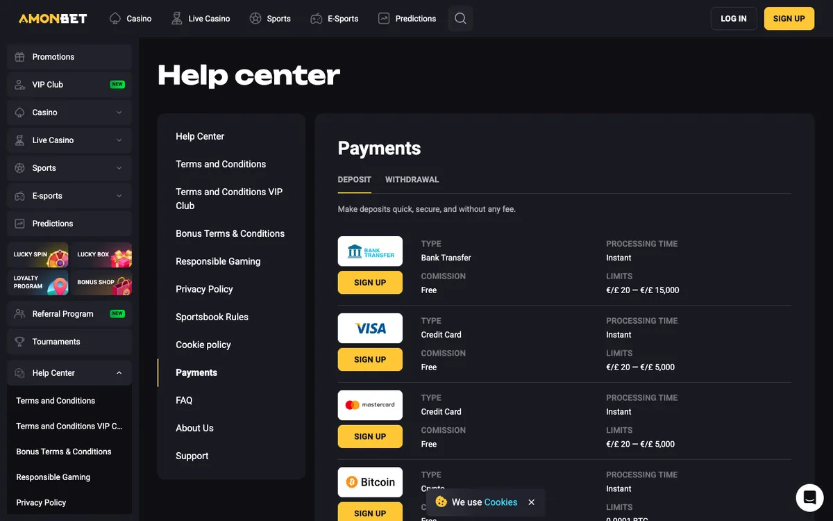This screenshot has height=521, width=833.
Task: Switch to the Withdrawal tab
Action: (x=412, y=180)
